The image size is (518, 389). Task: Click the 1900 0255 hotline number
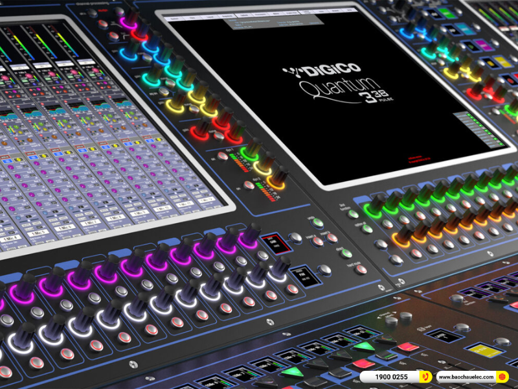click(x=393, y=377)
